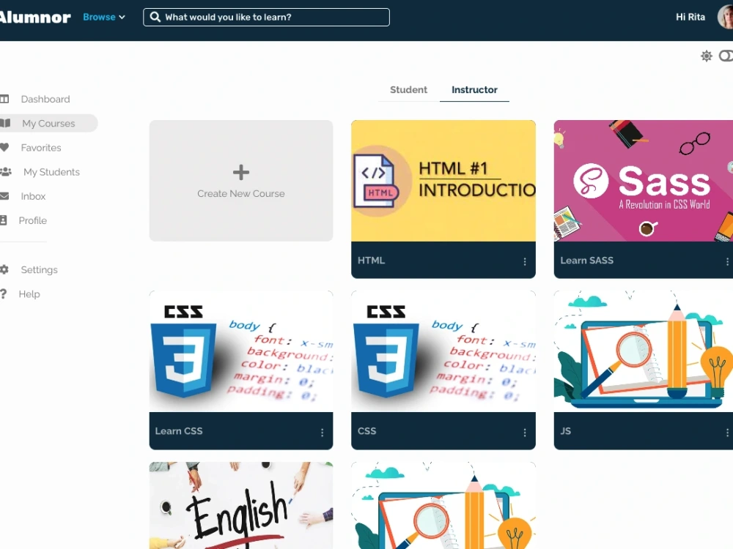Image resolution: width=733 pixels, height=549 pixels.
Task: Click the Favorites heart icon
Action: (x=4, y=148)
